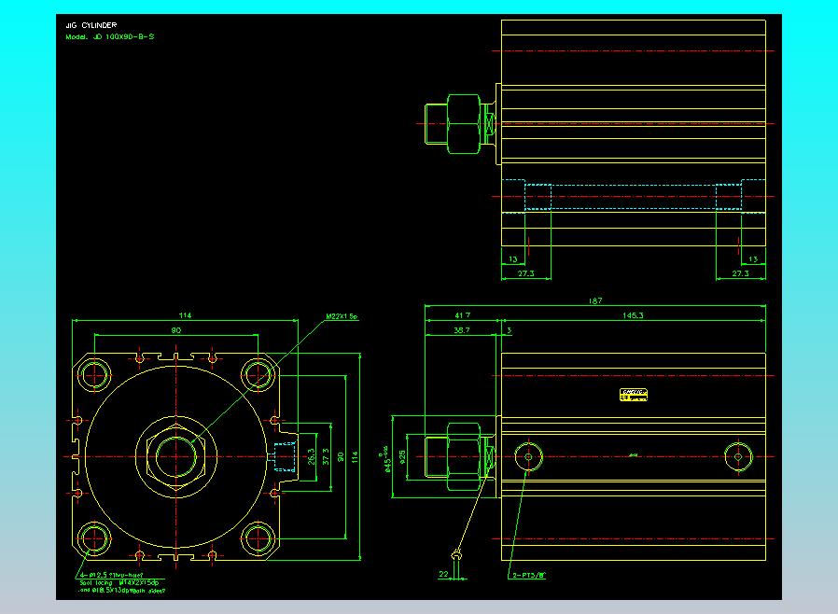Click the '3' gap dimension text
Image resolution: width=838 pixels, height=614 pixels.
click(510, 330)
